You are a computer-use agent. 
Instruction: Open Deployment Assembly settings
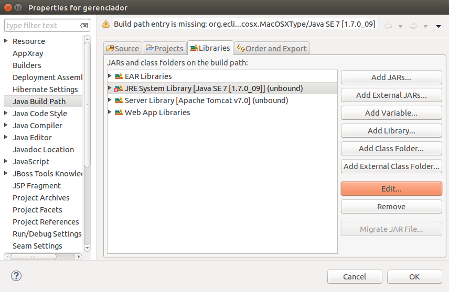pos(48,77)
